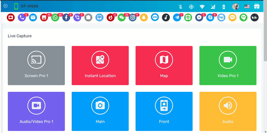Screen dimensions: 267x133
Task: Click the GT-I9505 device name
Action: (30, 6)
